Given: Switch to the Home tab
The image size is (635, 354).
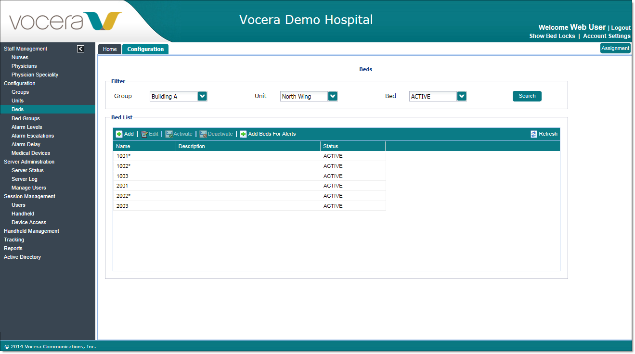Looking at the screenshot, I should (110, 49).
